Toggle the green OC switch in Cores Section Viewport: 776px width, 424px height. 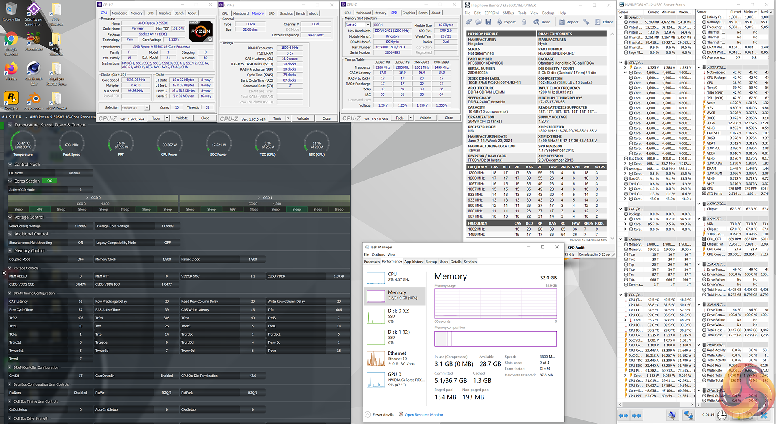click(50, 181)
